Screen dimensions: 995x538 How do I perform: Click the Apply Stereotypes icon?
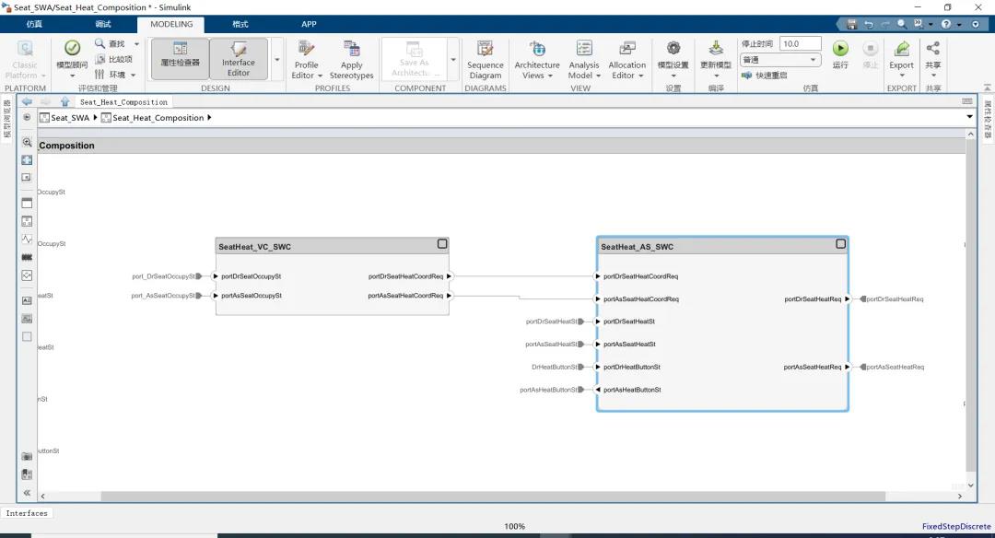351,59
